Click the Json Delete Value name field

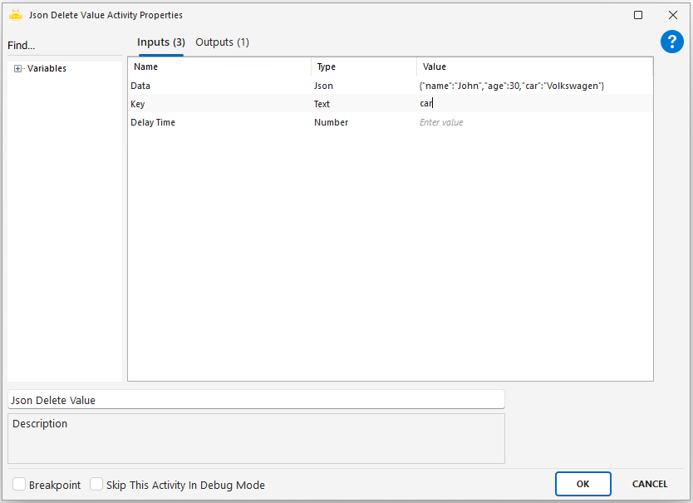click(x=256, y=400)
